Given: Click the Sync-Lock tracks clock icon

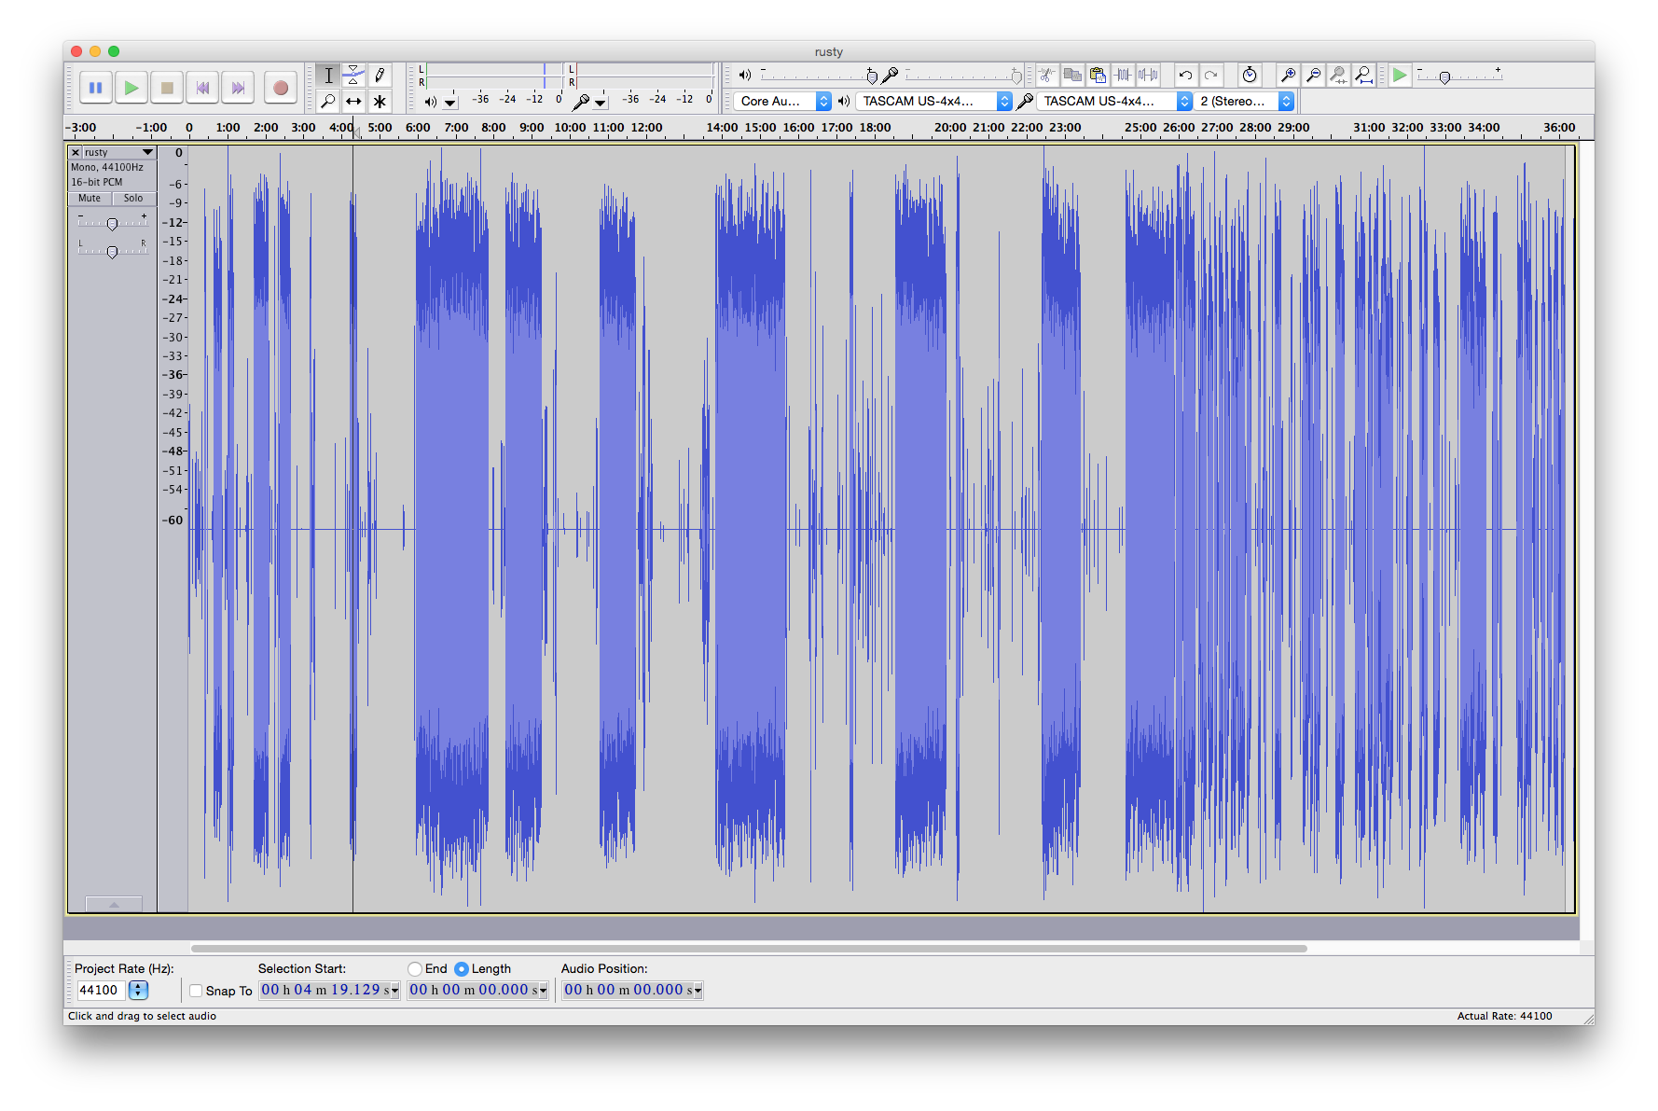Looking at the screenshot, I should click(1250, 75).
